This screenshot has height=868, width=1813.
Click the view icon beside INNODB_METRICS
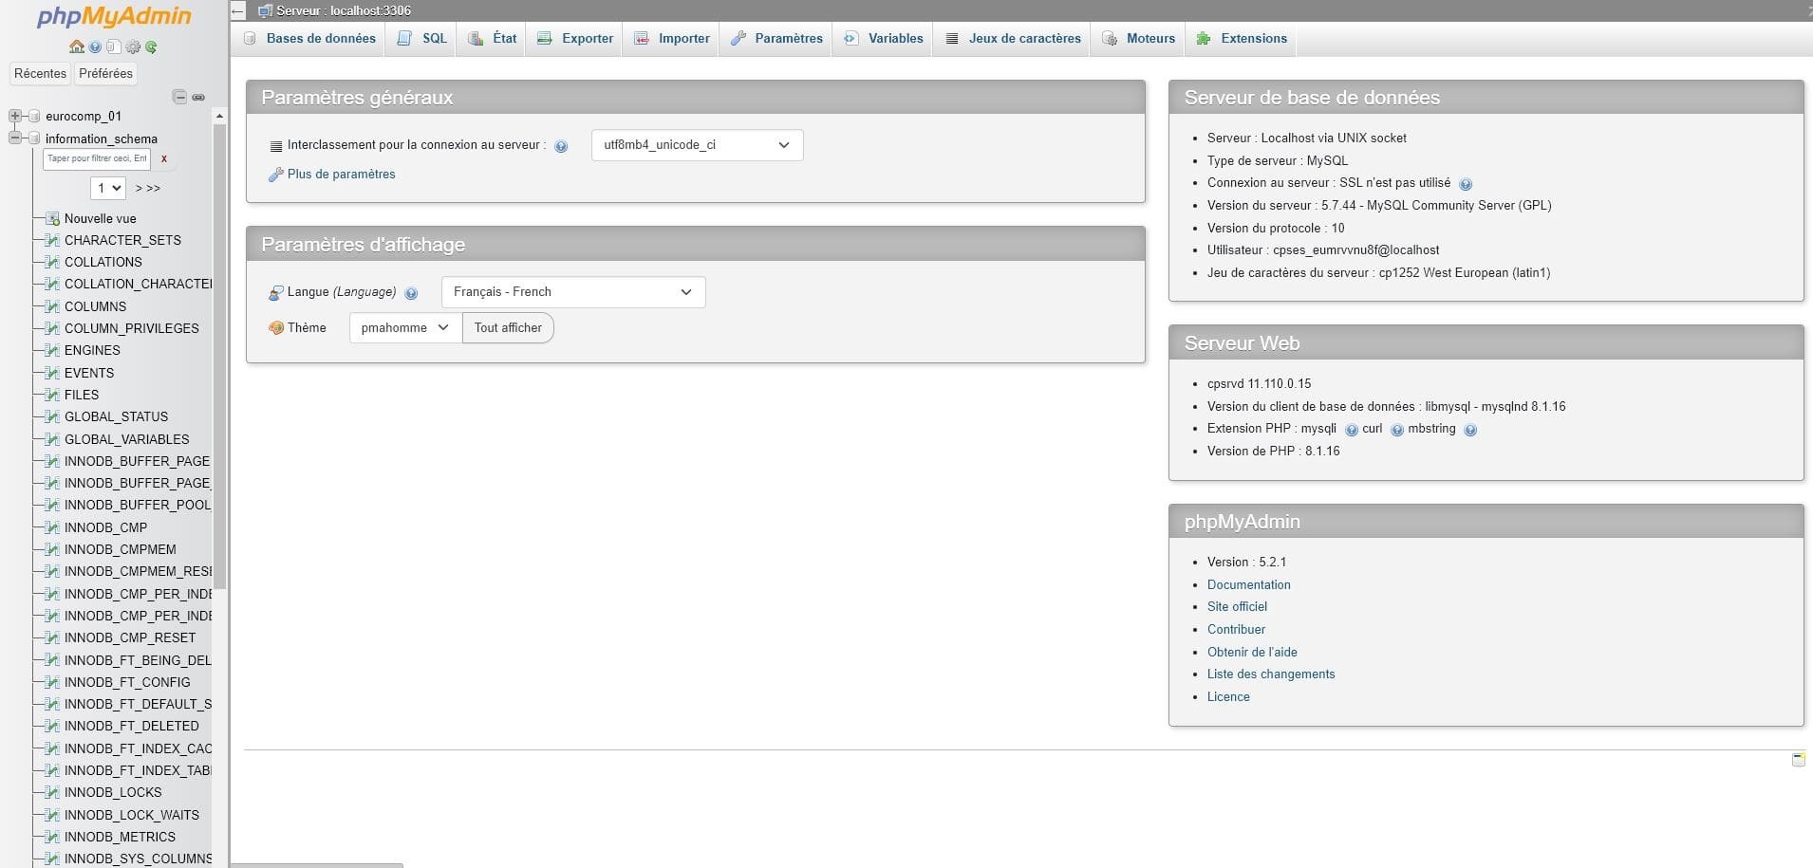[x=53, y=837]
